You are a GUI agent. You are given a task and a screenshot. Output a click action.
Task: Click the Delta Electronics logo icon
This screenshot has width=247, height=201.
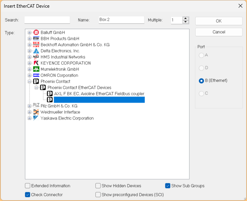pyautogui.click(x=36, y=51)
